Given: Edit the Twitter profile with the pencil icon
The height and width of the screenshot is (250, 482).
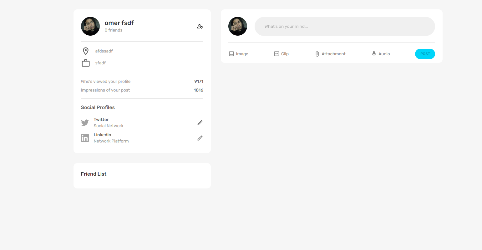Looking at the screenshot, I should 200,122.
